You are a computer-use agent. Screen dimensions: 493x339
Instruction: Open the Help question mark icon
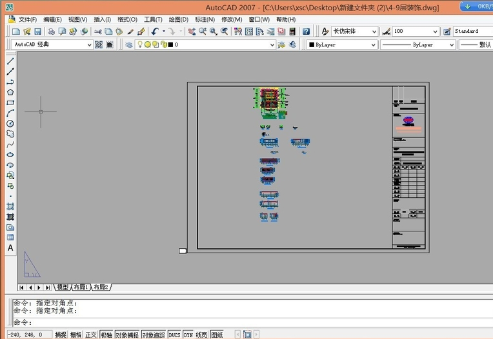pyautogui.click(x=306, y=32)
